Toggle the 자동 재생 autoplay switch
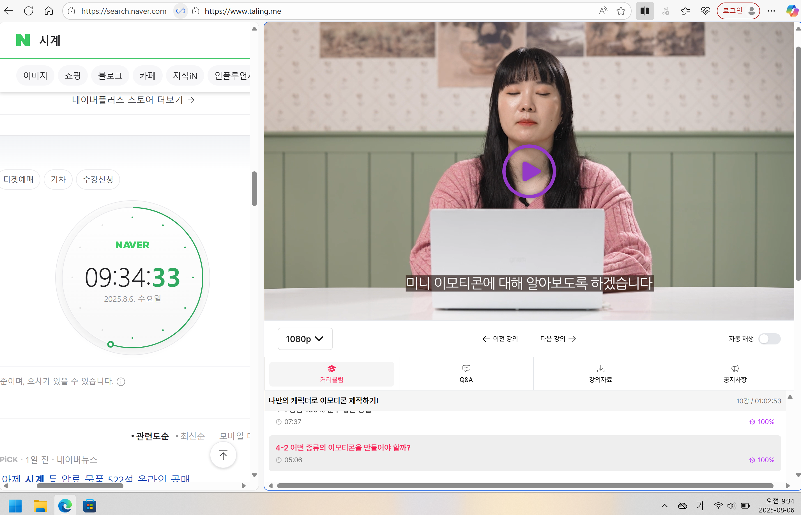 coord(769,339)
